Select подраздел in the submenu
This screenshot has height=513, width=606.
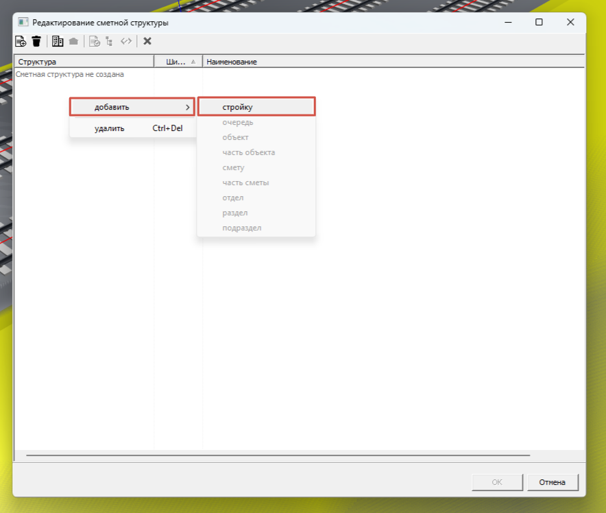tap(256, 228)
